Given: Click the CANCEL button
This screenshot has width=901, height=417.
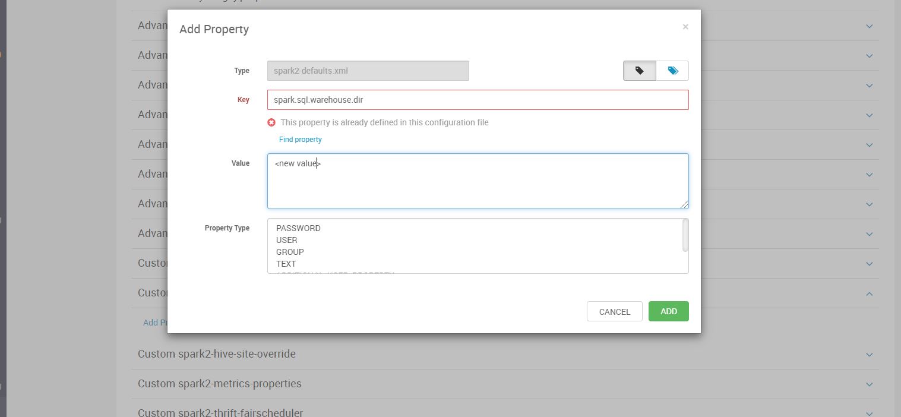Looking at the screenshot, I should click(x=614, y=311).
